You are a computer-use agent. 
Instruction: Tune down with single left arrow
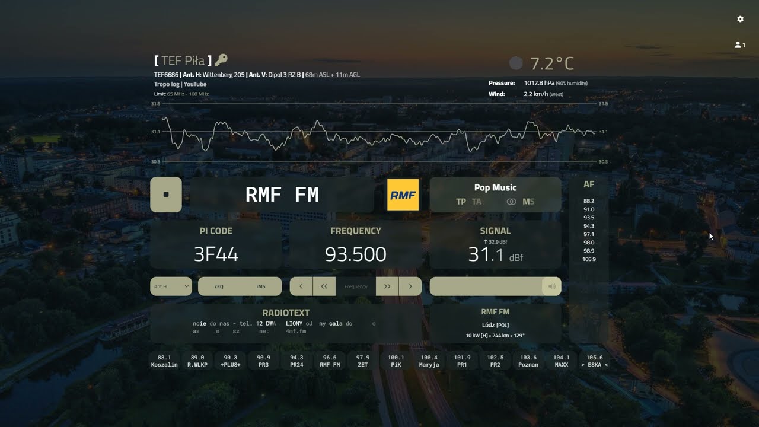[301, 286]
